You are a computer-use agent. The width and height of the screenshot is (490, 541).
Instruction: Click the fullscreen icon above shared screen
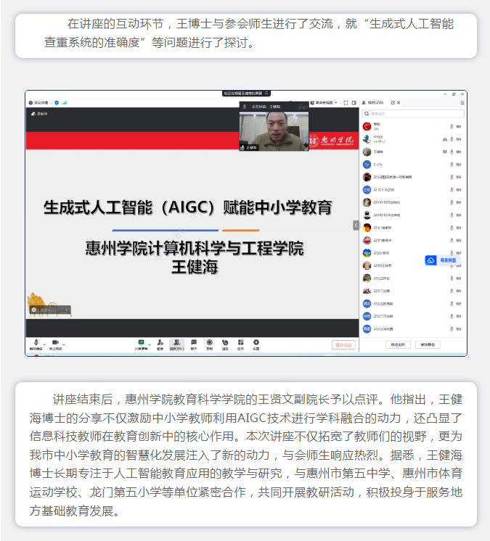tap(346, 102)
